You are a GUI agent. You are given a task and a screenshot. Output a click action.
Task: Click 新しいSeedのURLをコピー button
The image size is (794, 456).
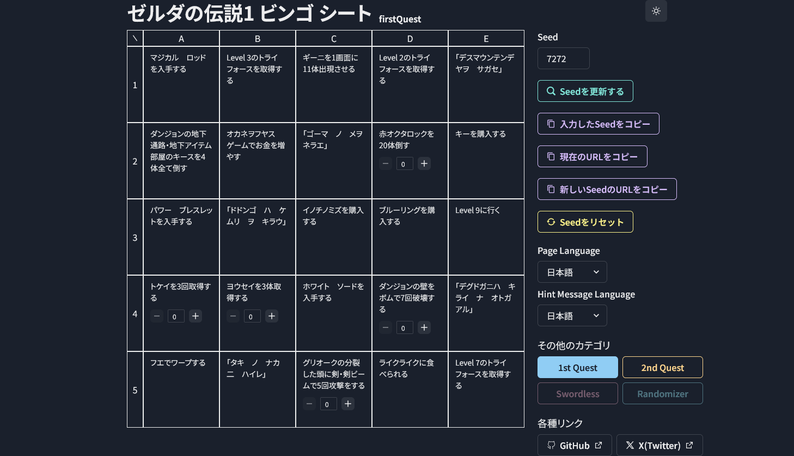[607, 189]
